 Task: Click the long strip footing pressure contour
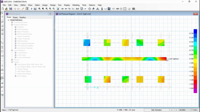124,59
